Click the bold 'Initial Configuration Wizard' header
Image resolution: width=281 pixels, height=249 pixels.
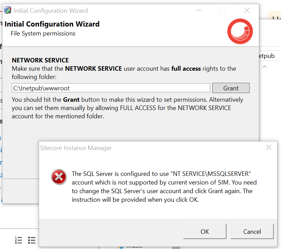coord(52,24)
